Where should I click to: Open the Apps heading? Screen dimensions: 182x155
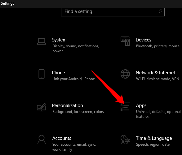click(x=141, y=105)
